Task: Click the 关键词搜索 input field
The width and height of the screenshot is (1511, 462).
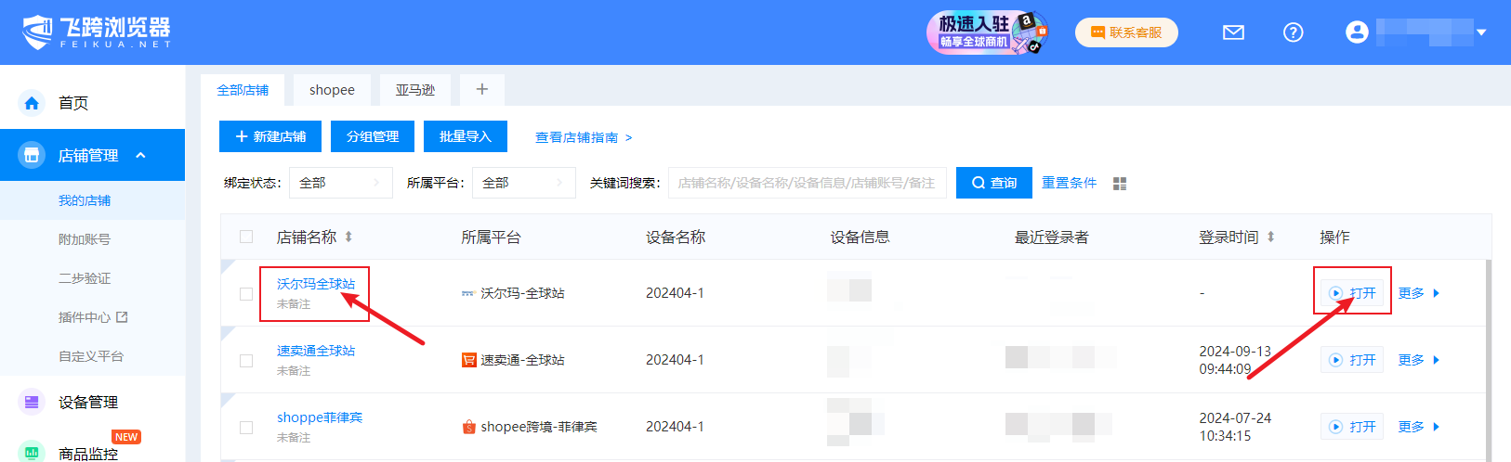Action: [806, 183]
